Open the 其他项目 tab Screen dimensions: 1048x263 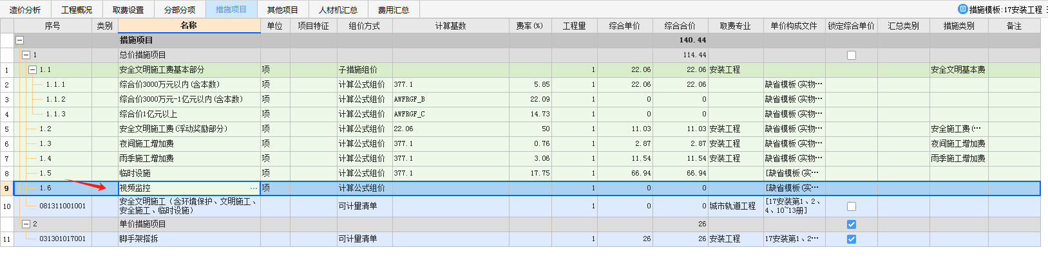(283, 10)
